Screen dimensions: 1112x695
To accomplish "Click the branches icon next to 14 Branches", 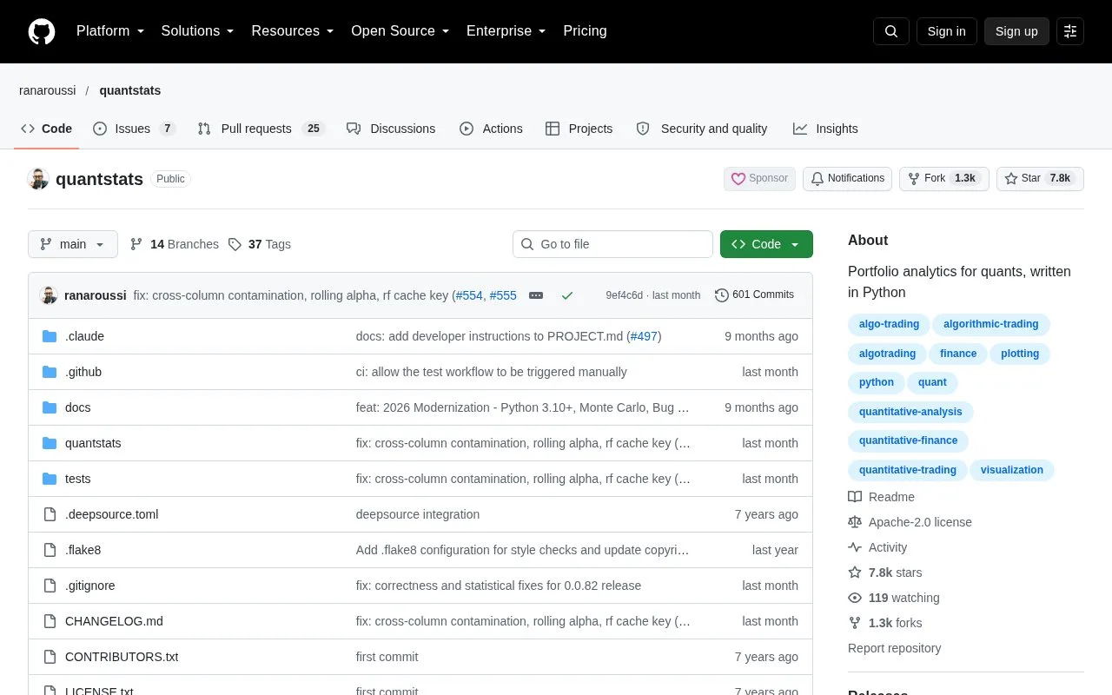I will click(x=136, y=244).
